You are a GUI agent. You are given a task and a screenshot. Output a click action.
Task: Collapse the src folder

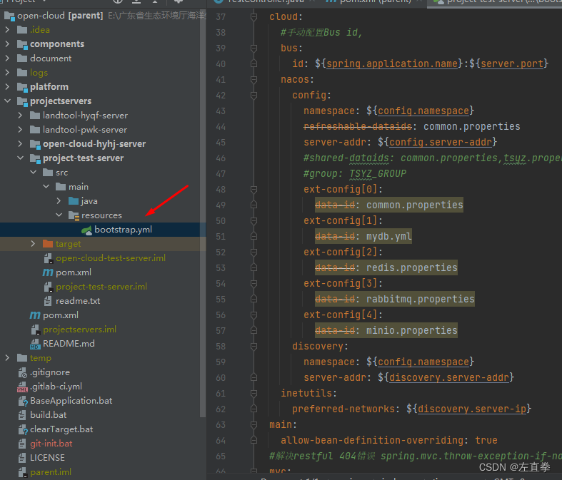click(x=34, y=173)
